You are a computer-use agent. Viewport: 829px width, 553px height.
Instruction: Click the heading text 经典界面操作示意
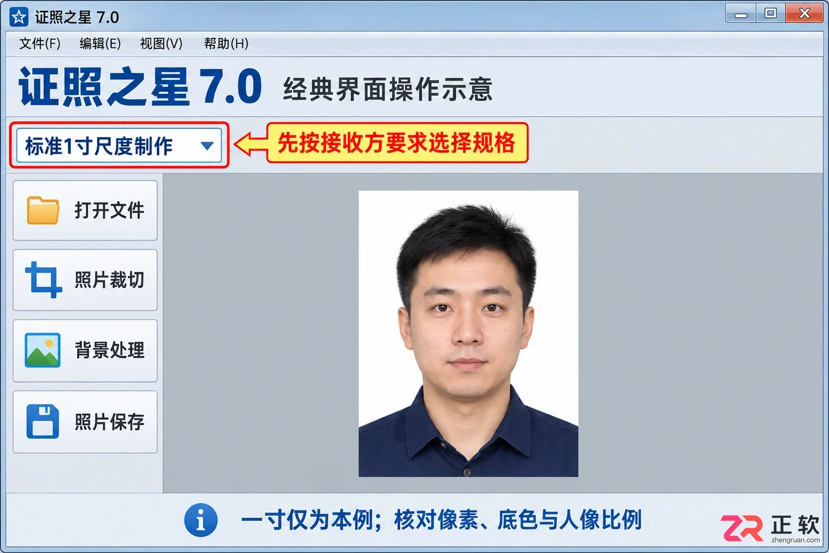pos(388,89)
